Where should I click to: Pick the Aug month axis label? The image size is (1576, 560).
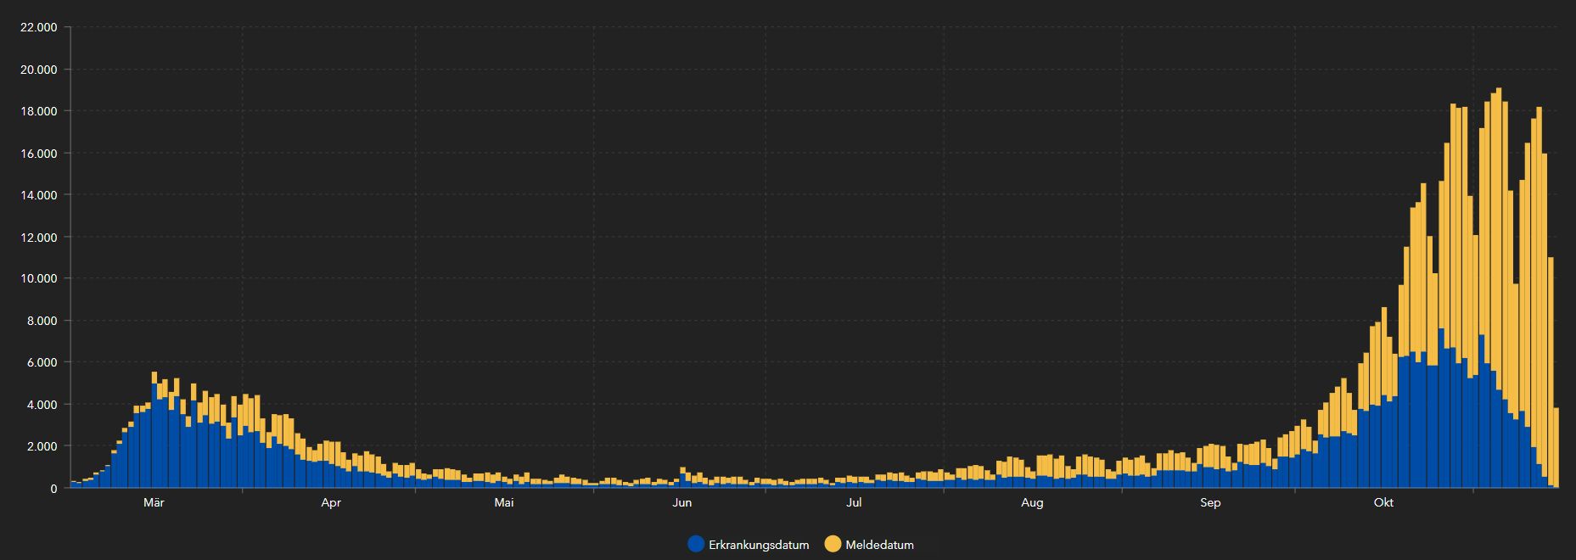click(x=1032, y=503)
